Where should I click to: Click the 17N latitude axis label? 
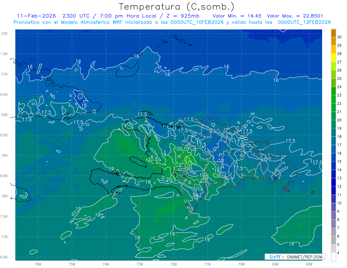tap(5, 237)
